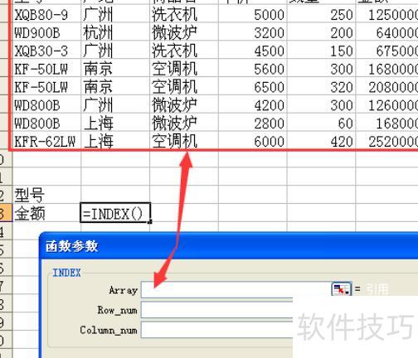The height and width of the screenshot is (358, 418).
Task: Click the amount cell in the WD900B row
Action: [x=387, y=32]
